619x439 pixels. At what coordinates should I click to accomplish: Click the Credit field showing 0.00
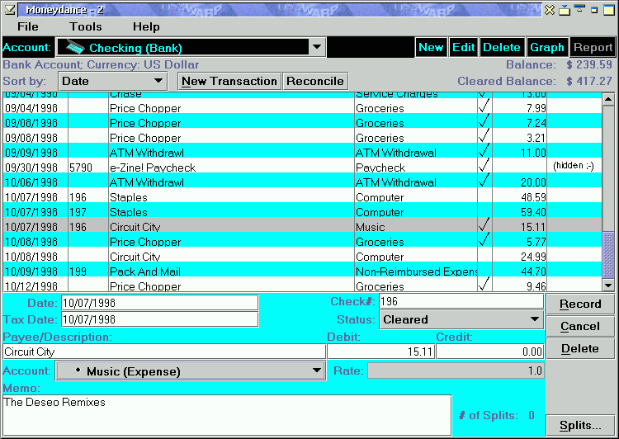(x=490, y=352)
